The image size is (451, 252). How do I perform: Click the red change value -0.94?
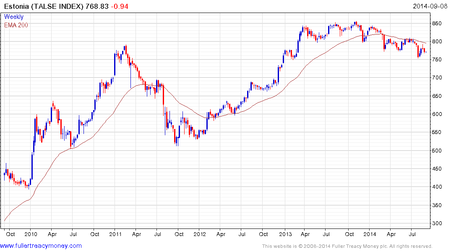(120, 6)
